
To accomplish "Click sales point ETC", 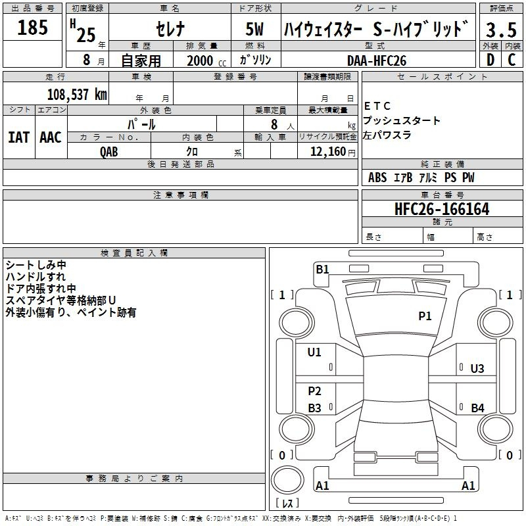I will pos(377,106).
